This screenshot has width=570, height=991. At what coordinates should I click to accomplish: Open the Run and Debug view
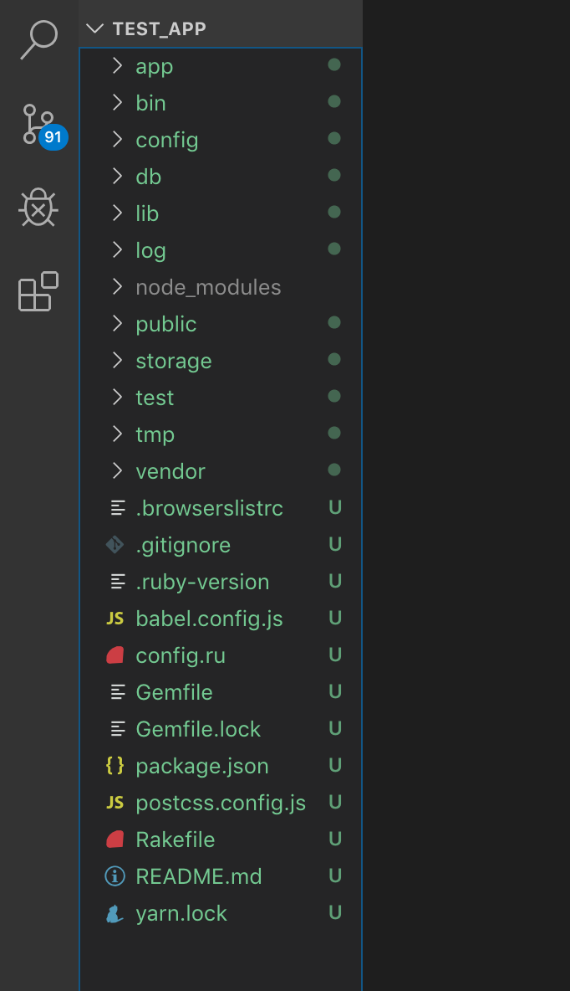coord(38,207)
